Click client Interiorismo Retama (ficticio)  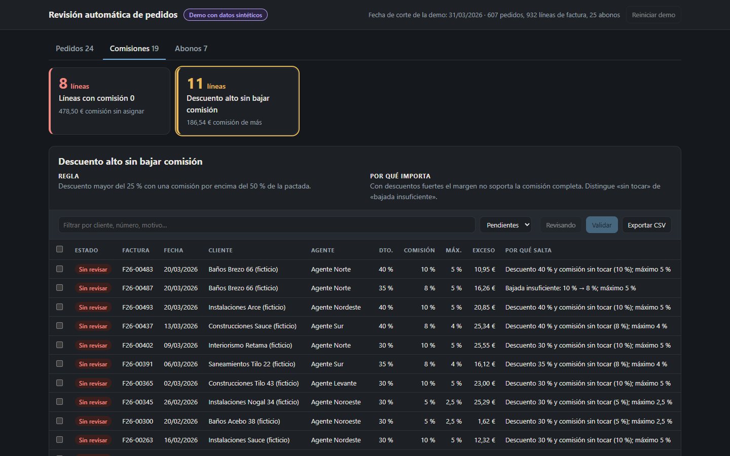click(250, 345)
